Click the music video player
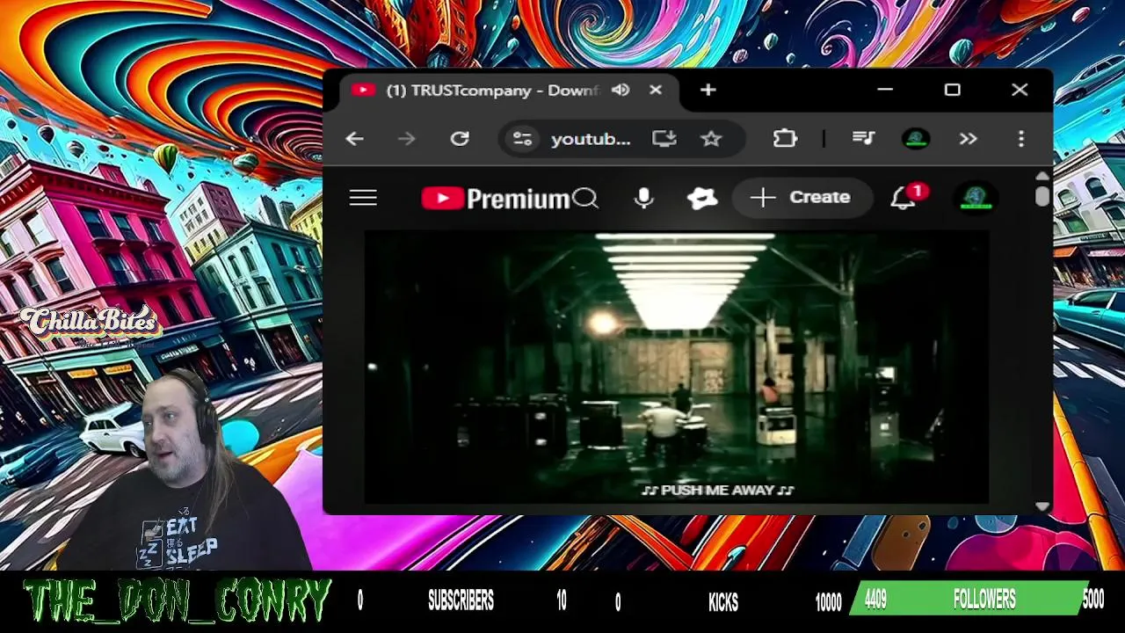1125x633 pixels. coord(677,367)
